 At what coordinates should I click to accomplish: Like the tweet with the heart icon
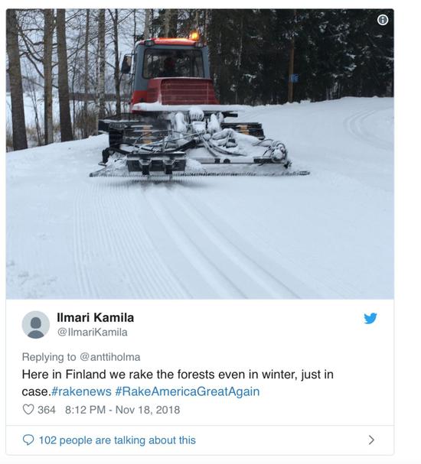pyautogui.click(x=28, y=410)
